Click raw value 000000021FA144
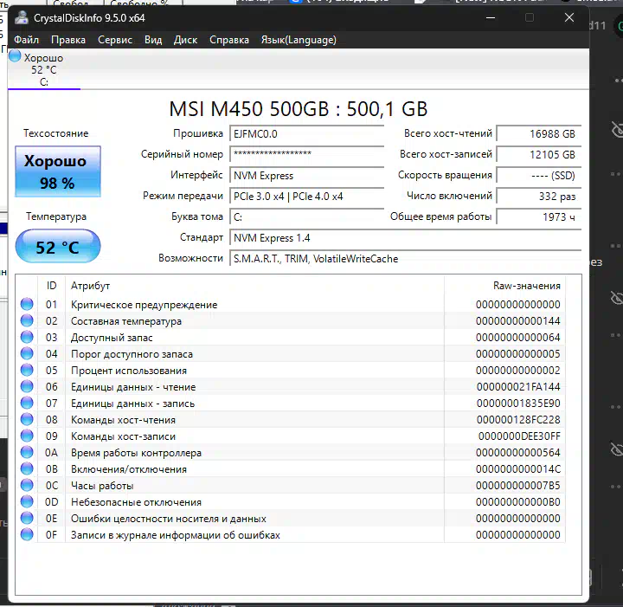Screen dimensions: 623x607 tap(518, 387)
